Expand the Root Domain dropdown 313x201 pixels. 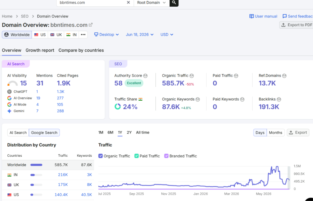point(152,2)
